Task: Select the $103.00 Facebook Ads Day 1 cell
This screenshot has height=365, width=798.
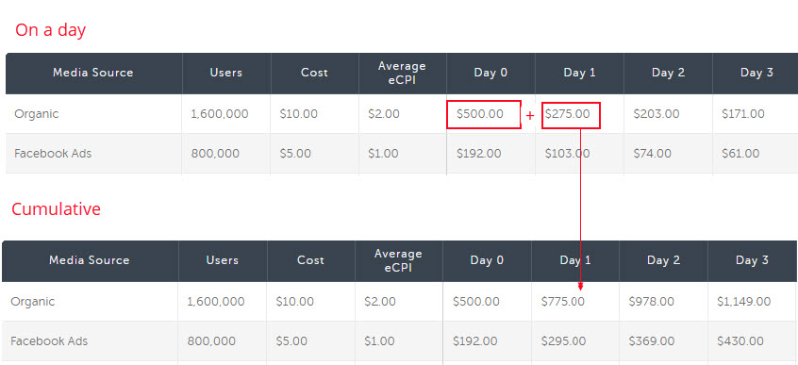Action: 568,153
